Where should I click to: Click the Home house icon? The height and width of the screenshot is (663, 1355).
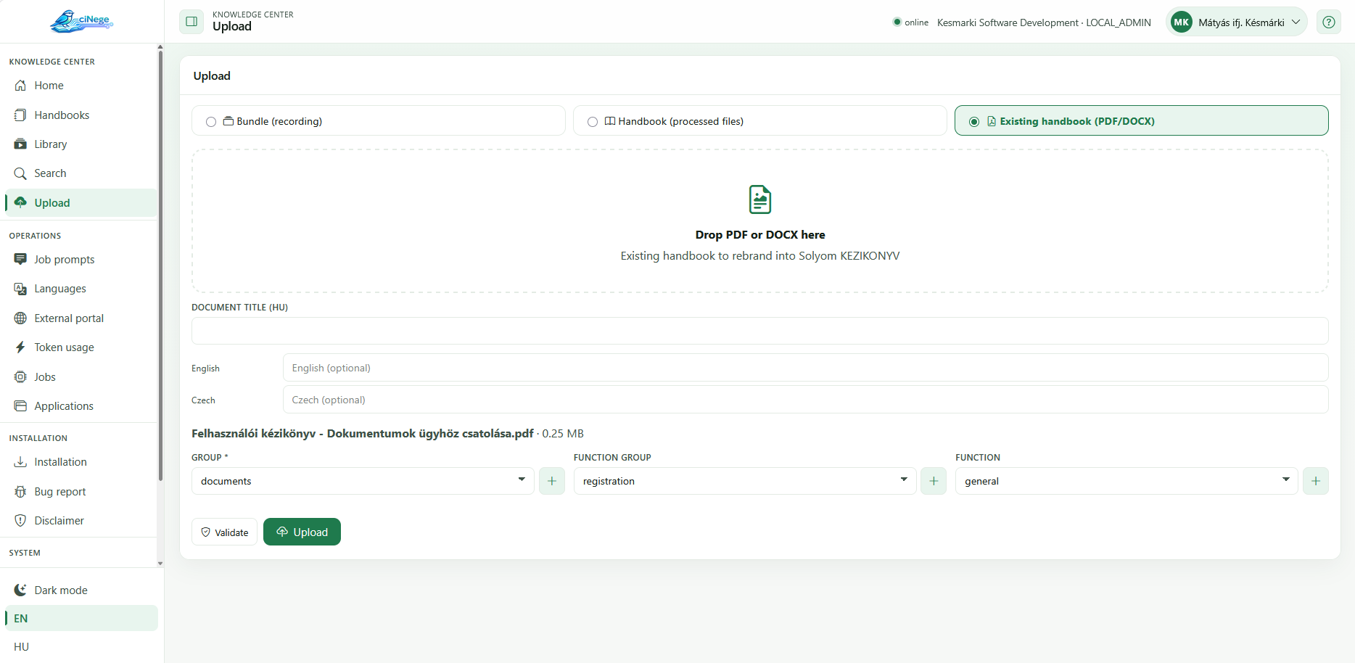20,86
